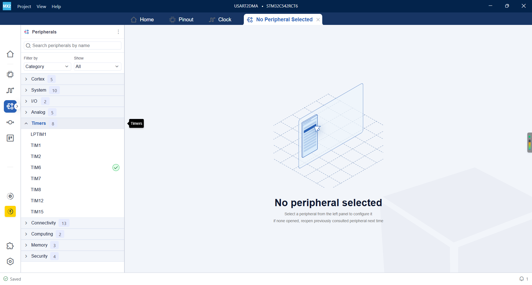
Task: Click the Peripherals panel header icon
Action: tap(27, 32)
